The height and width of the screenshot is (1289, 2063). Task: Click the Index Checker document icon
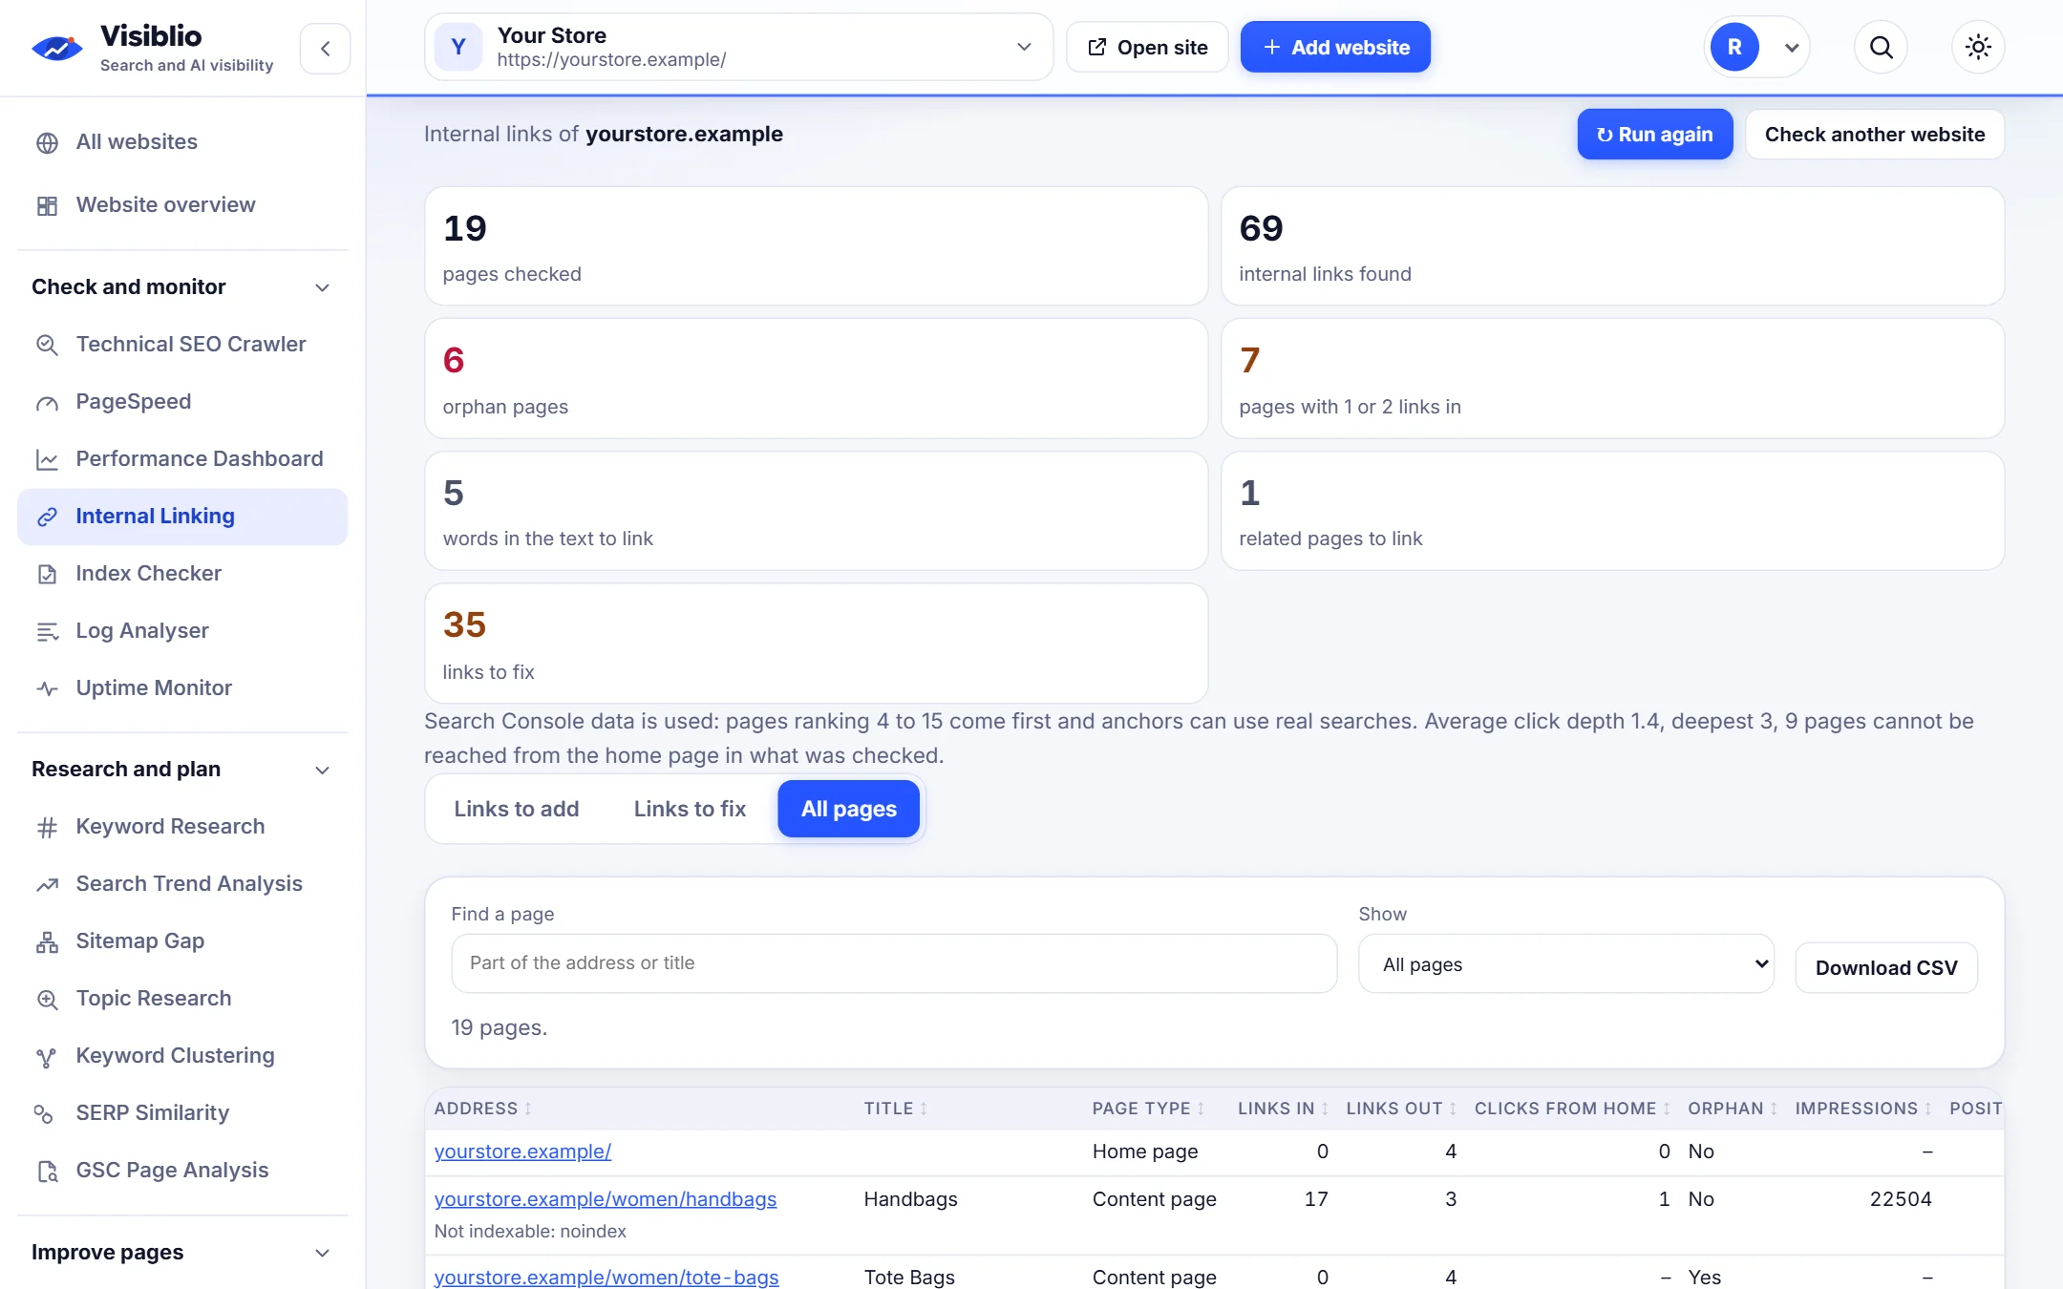[x=47, y=574]
